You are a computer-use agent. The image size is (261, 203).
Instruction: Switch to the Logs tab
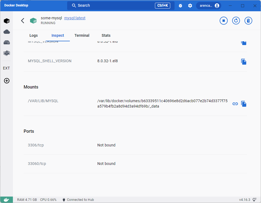click(x=34, y=35)
